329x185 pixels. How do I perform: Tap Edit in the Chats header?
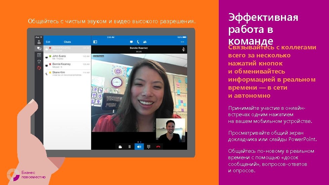click(48, 42)
